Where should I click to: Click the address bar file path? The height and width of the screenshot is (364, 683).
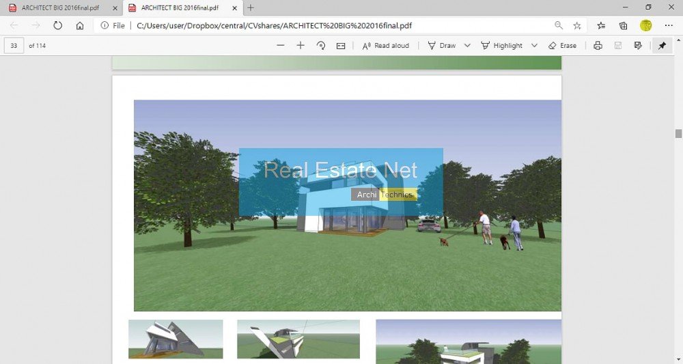(x=274, y=26)
